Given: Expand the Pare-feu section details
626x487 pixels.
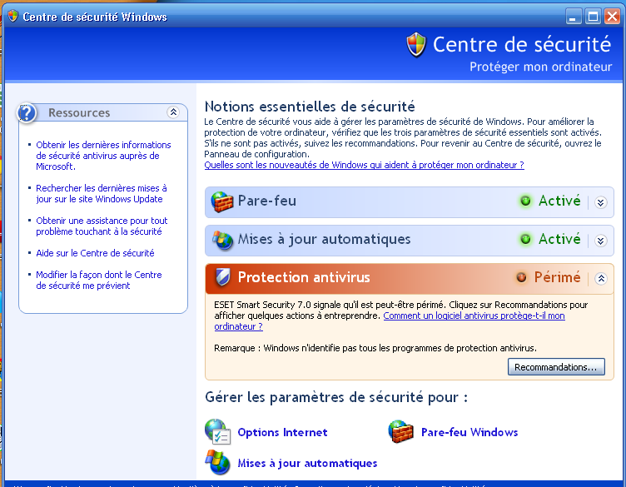Looking at the screenshot, I should click(x=600, y=202).
